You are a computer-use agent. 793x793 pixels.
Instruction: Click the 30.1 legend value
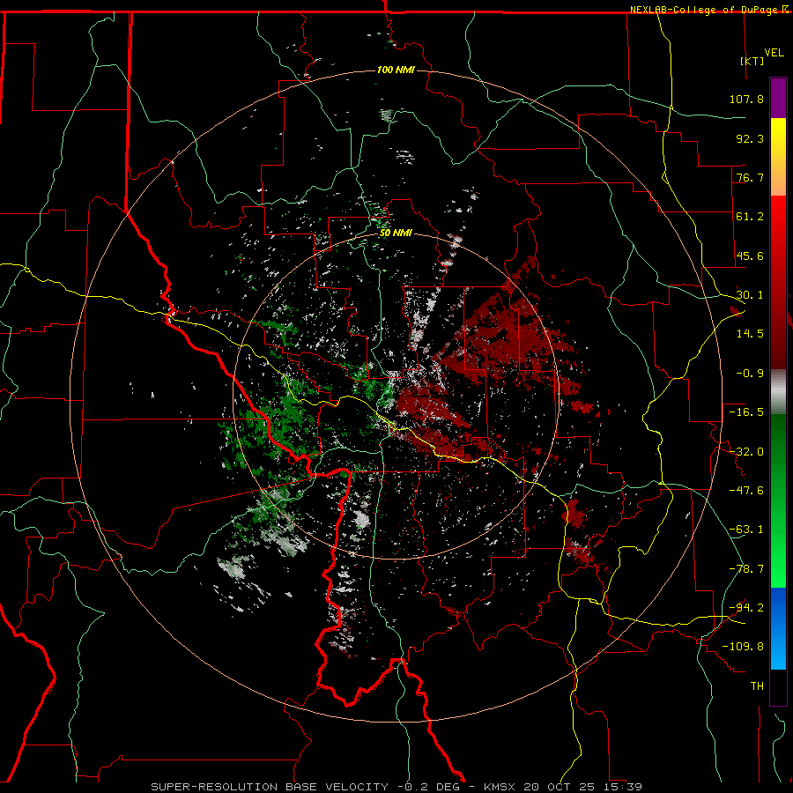750,295
